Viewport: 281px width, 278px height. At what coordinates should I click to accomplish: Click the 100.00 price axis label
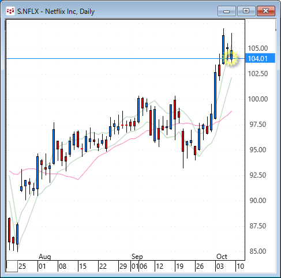(258, 99)
